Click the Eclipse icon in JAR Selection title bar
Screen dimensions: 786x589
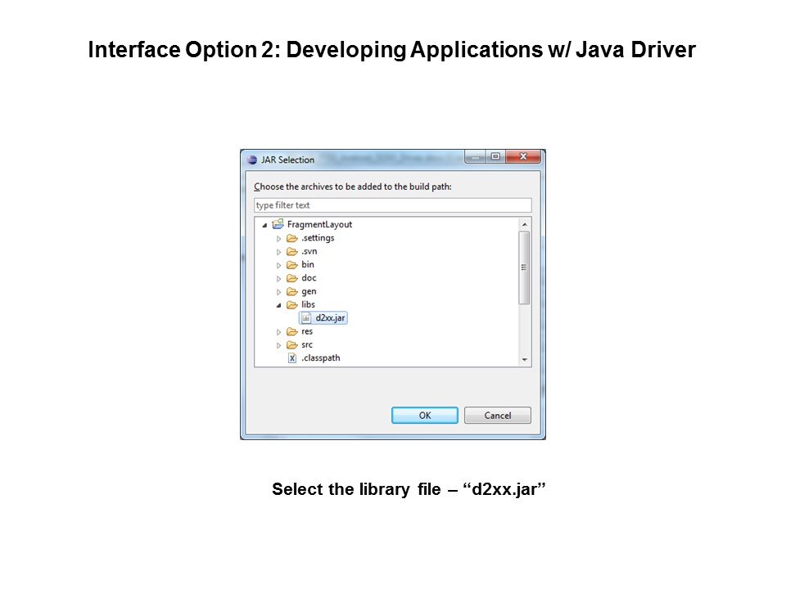(x=251, y=160)
